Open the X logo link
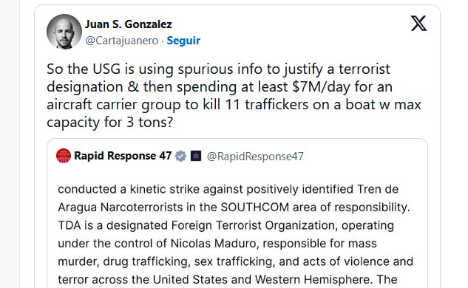 tap(418, 24)
